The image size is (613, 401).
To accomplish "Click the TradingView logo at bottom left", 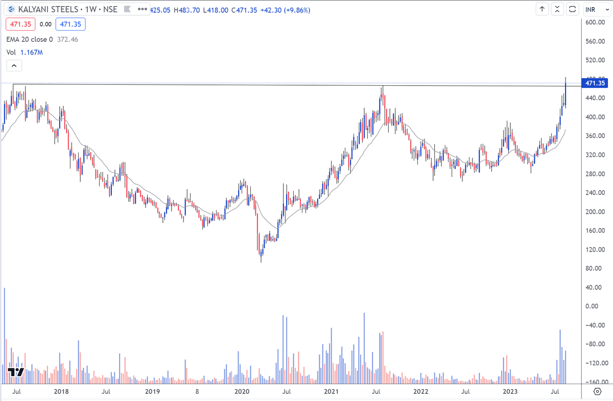I will 16,372.
